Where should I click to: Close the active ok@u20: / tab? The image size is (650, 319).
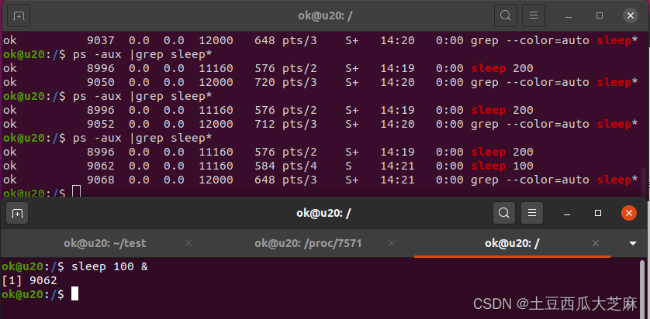(x=596, y=243)
